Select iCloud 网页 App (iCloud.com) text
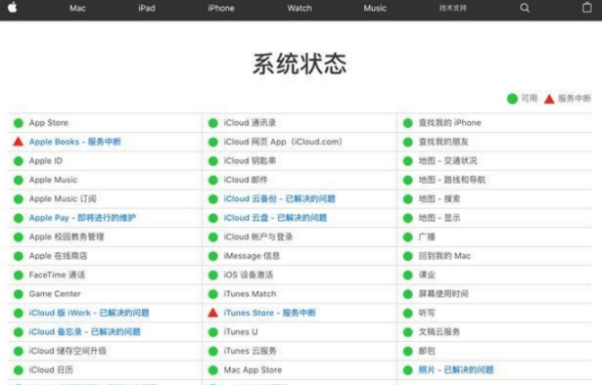This screenshot has height=385, width=602. coord(283,142)
